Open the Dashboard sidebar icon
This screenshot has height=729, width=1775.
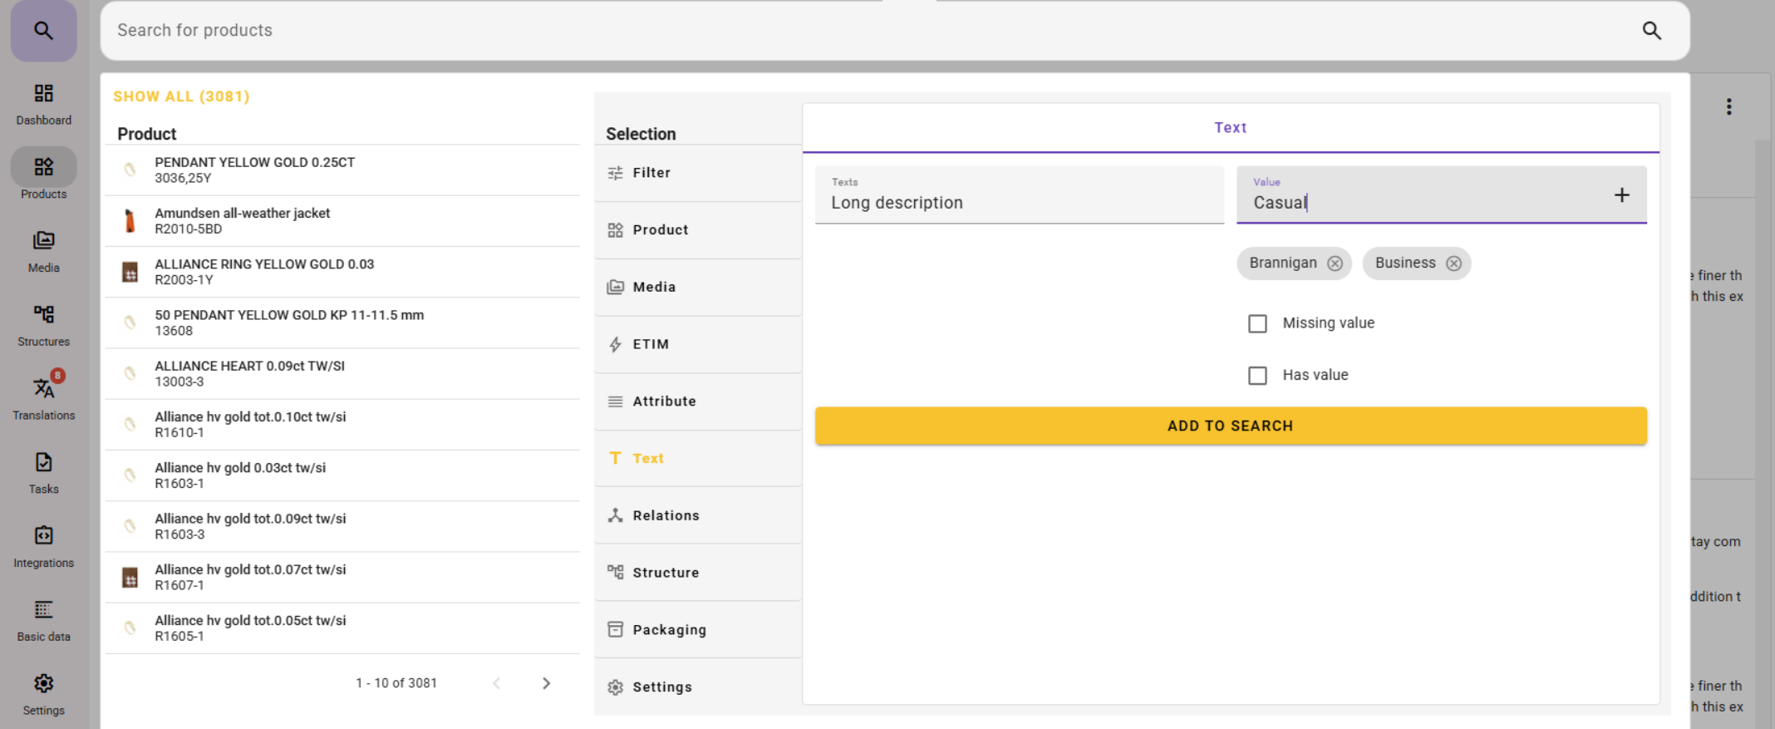pyautogui.click(x=43, y=104)
